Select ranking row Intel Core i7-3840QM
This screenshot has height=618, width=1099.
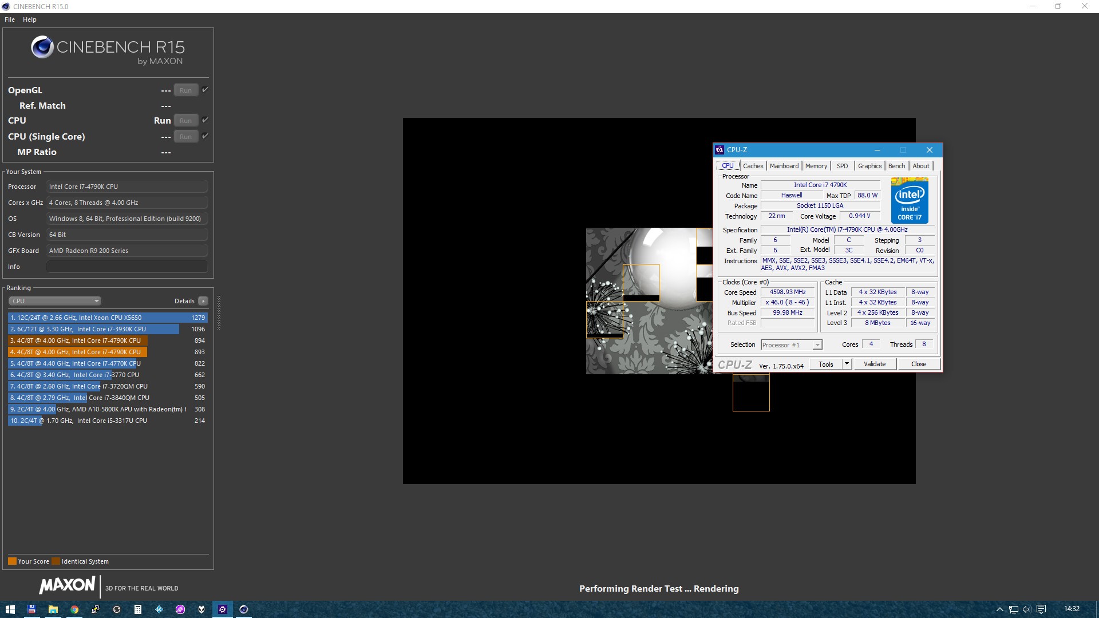click(x=108, y=398)
